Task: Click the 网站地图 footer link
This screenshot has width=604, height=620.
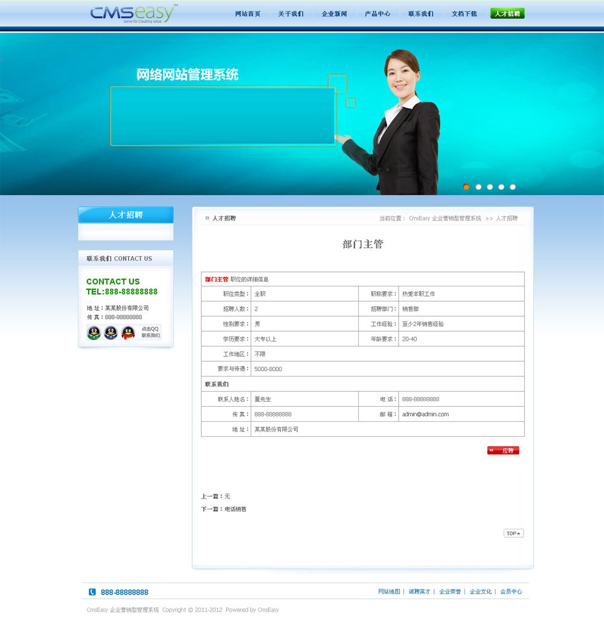Action: click(x=389, y=592)
